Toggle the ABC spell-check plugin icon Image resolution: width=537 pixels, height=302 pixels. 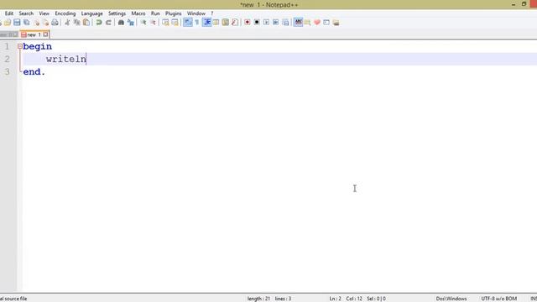299,23
